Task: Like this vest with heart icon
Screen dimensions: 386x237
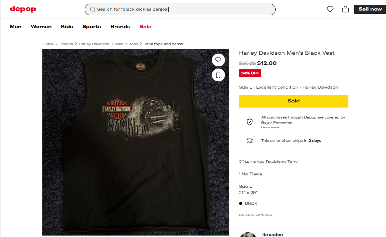Action: [x=218, y=60]
